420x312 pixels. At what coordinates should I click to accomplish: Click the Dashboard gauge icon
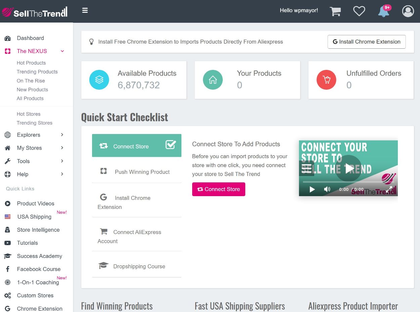click(7, 38)
